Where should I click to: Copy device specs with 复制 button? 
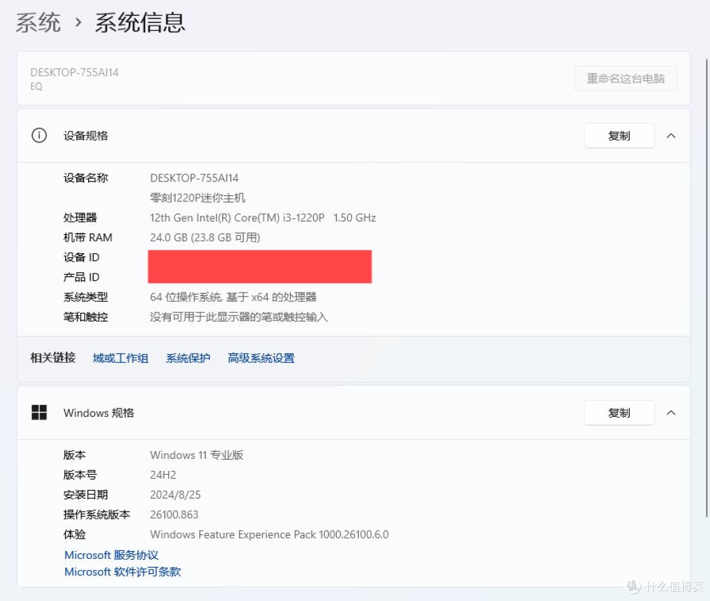coord(619,135)
